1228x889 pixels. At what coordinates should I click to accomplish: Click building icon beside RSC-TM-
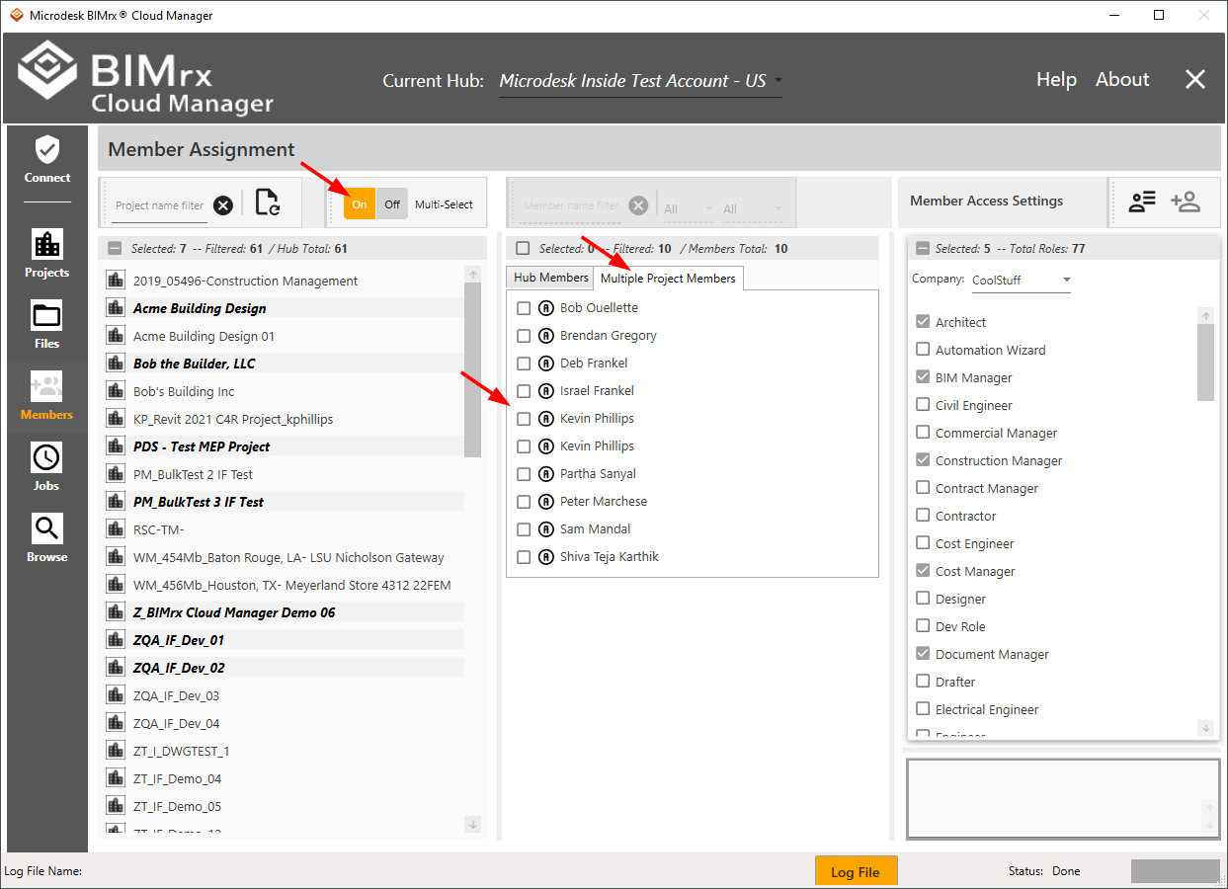[x=115, y=529]
